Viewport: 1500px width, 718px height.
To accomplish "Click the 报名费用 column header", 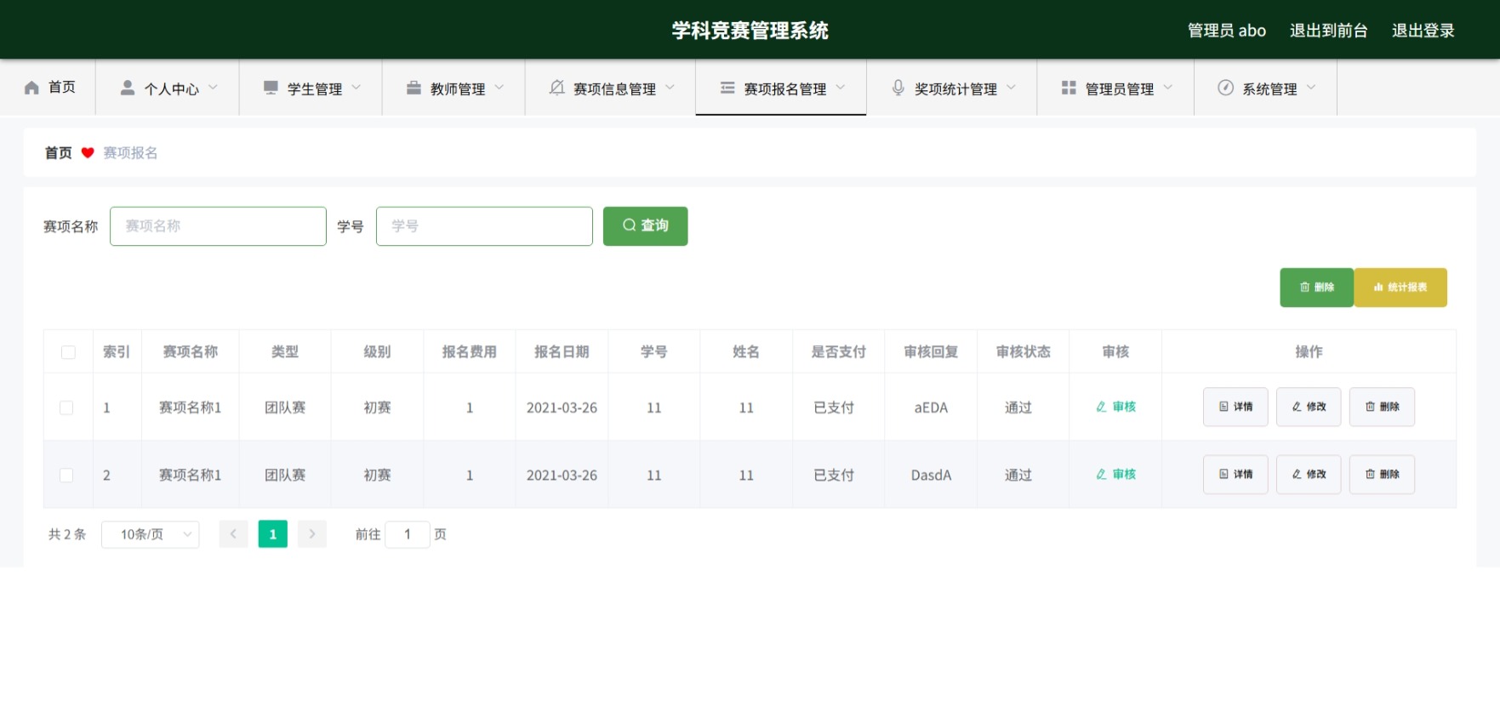I will point(470,352).
